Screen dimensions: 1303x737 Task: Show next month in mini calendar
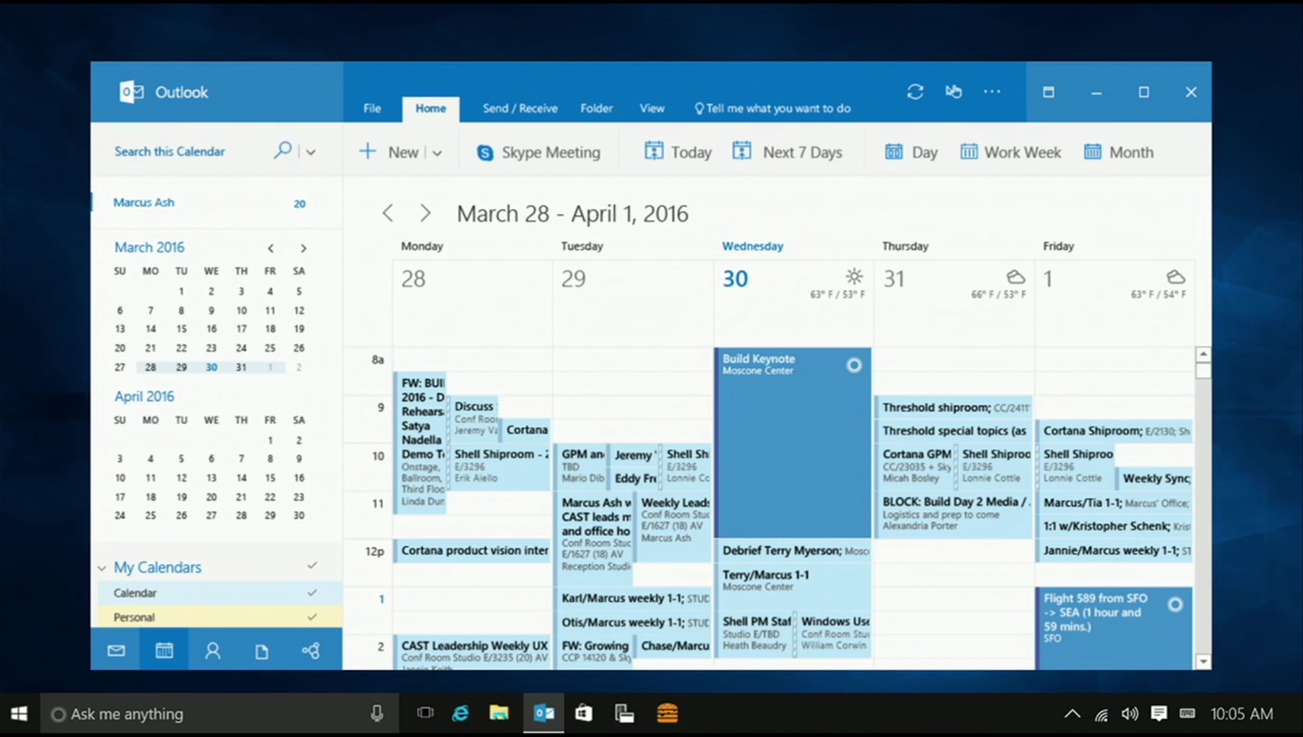coord(303,248)
